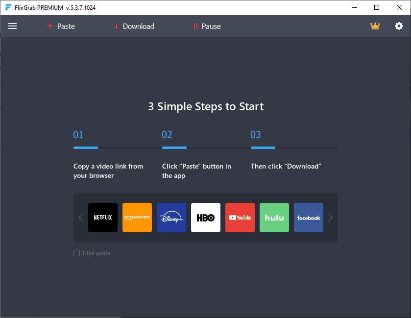Enable the Hide guide checkbox
The height and width of the screenshot is (318, 411).
pyautogui.click(x=76, y=253)
